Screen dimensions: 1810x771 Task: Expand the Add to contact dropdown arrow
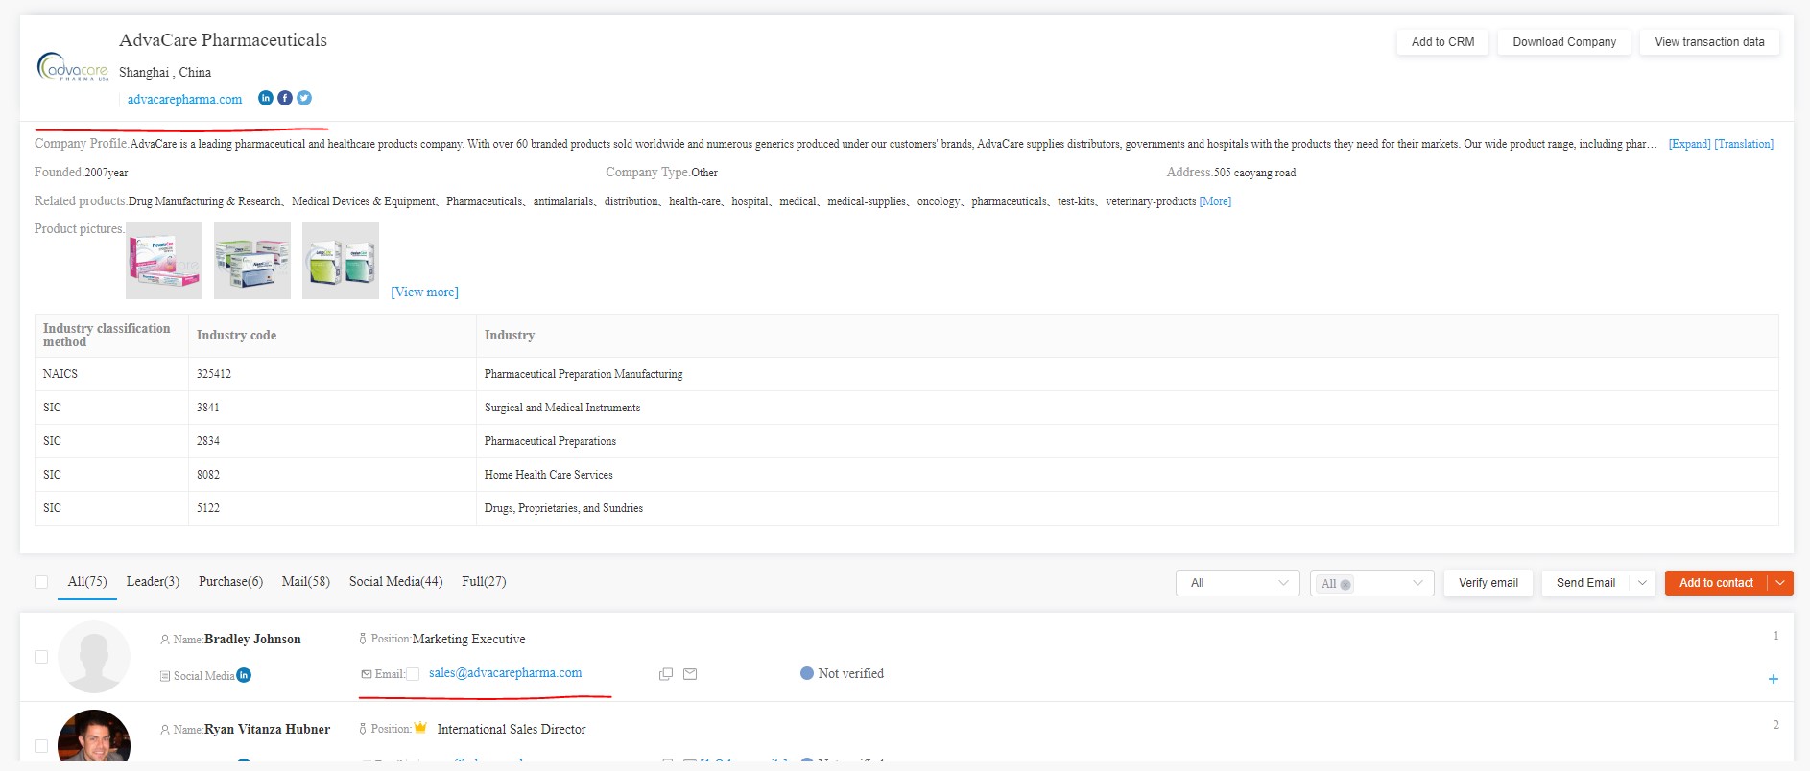tap(1781, 583)
